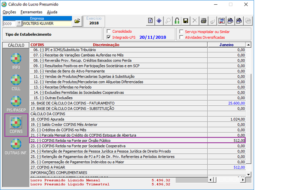This screenshot has width=288, height=190.
Task: Select row 13. Receitas Diferidas no Período
Action: tap(138, 87)
